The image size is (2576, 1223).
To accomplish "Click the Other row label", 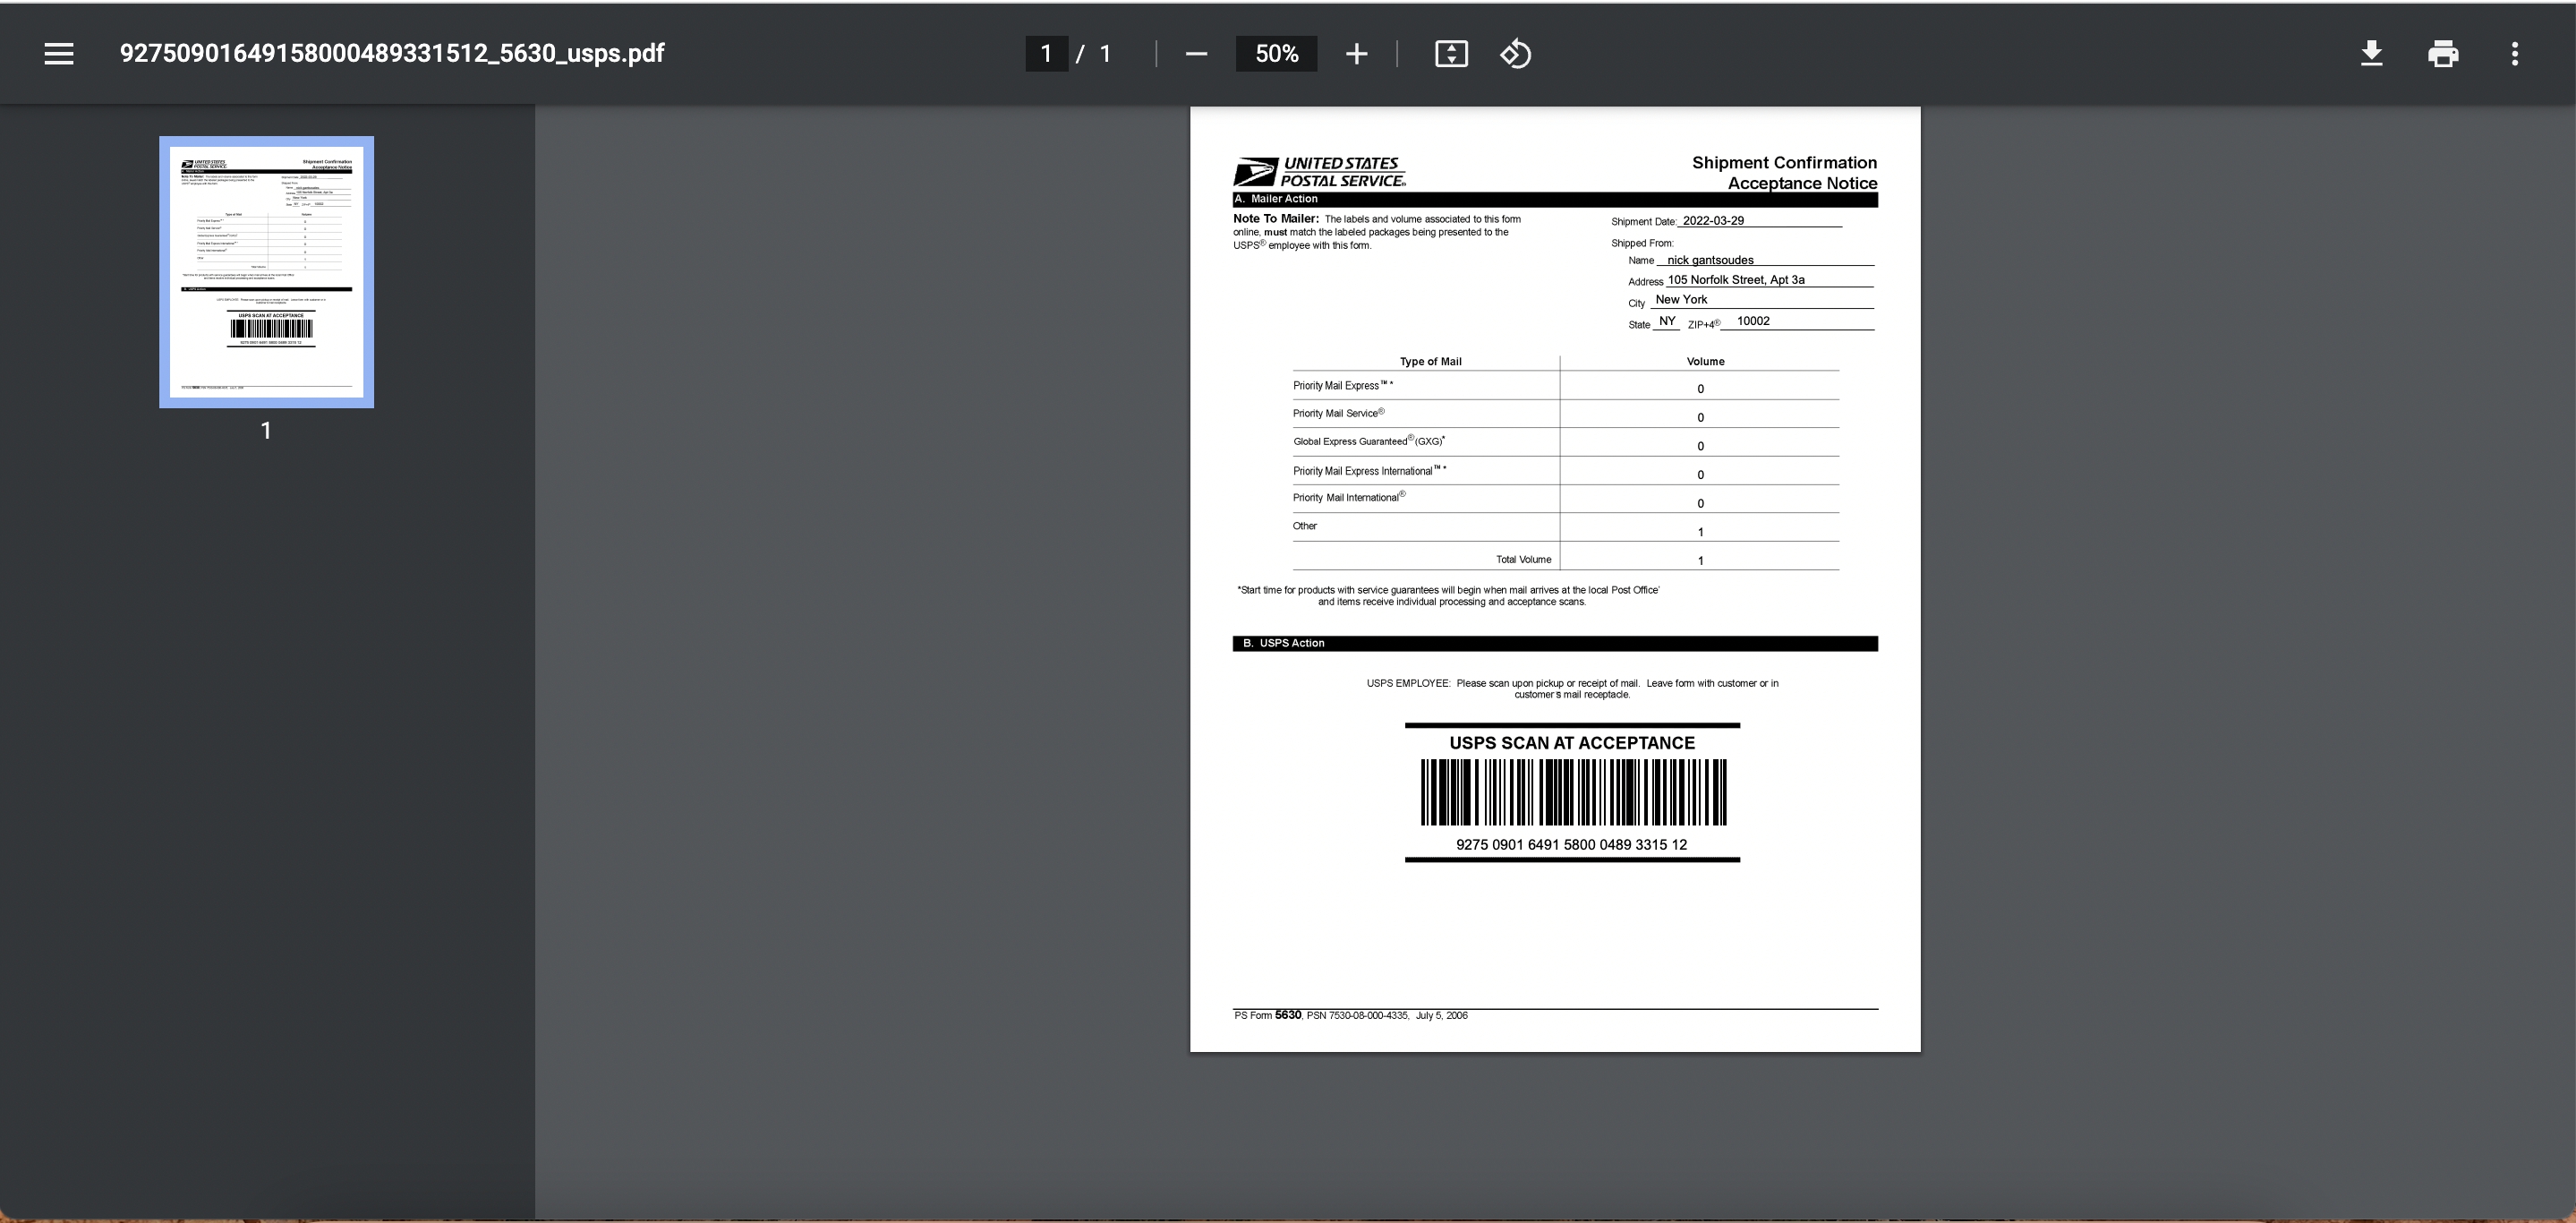I will pos(1305,526).
